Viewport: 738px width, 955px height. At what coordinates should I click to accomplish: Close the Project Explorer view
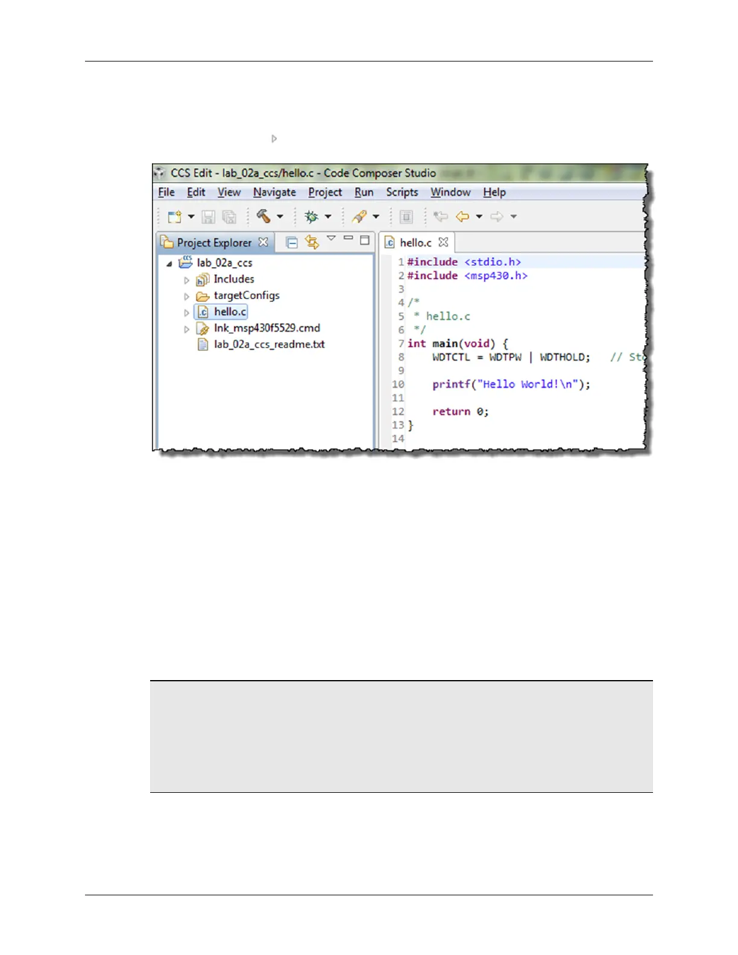click(263, 242)
